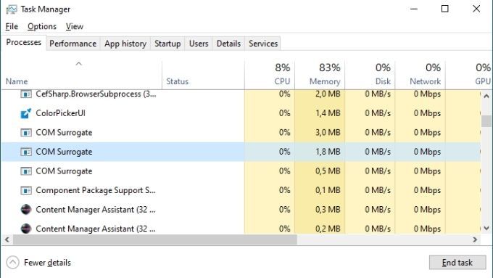This screenshot has width=493, height=278.
Task: Select the CefSharp.BrowserSubprocess process name
Action: [x=96, y=94]
